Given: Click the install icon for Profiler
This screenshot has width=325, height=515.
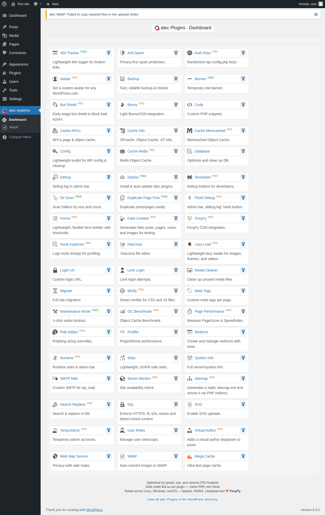Looking at the screenshot, I should (x=176, y=332).
